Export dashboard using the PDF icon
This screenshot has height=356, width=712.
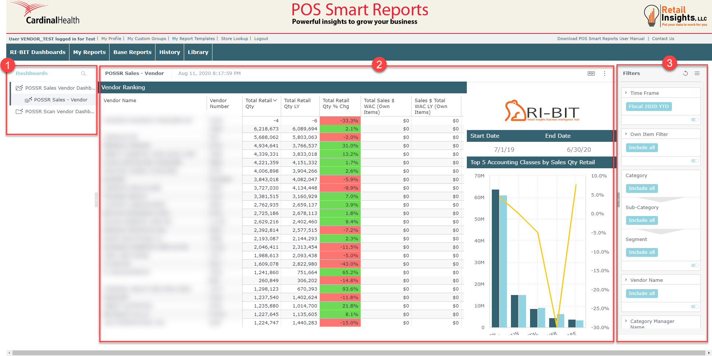point(591,73)
